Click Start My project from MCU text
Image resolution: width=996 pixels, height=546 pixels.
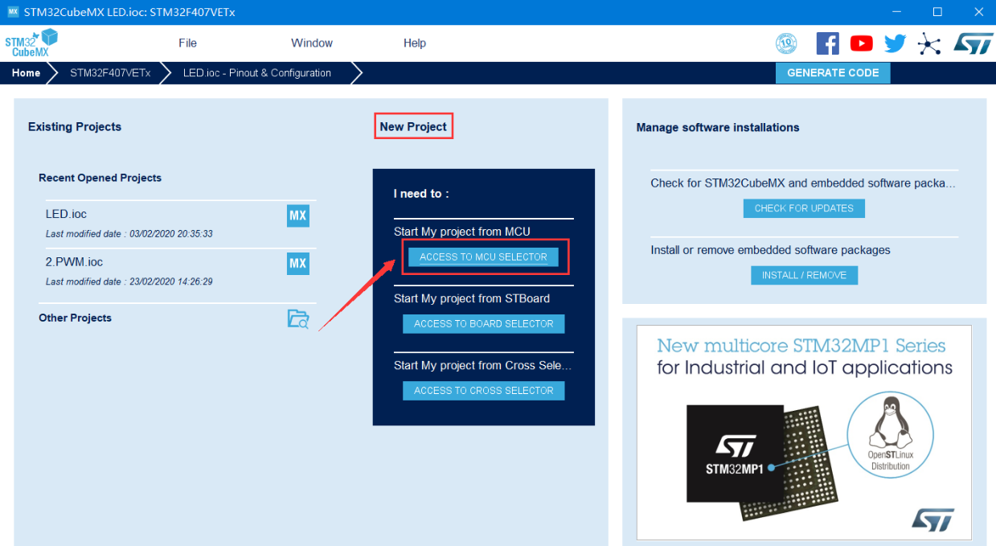pos(462,232)
